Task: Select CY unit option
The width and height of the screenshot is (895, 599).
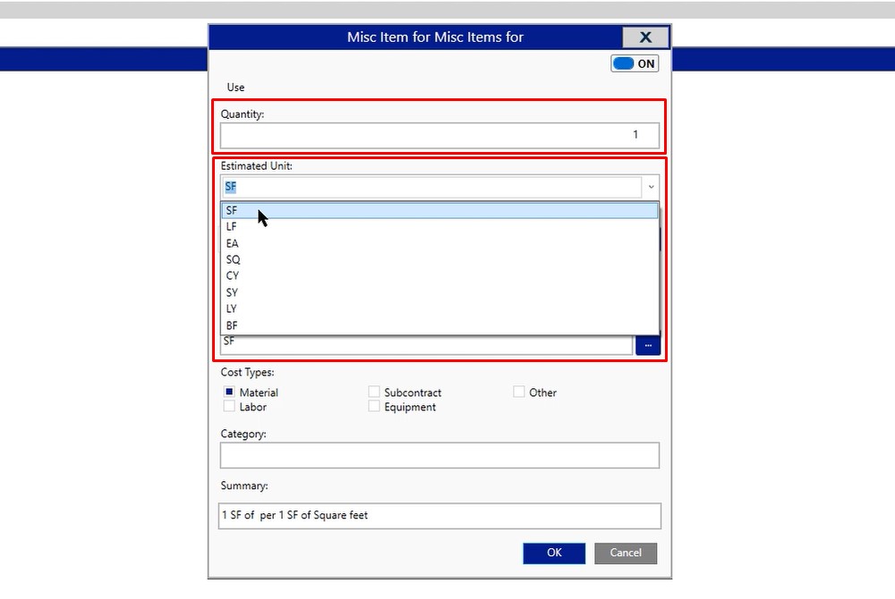Action: pyautogui.click(x=439, y=276)
